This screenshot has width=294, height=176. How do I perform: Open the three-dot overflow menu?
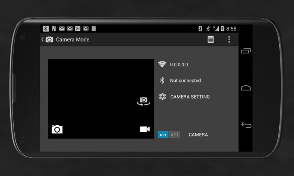tap(229, 40)
